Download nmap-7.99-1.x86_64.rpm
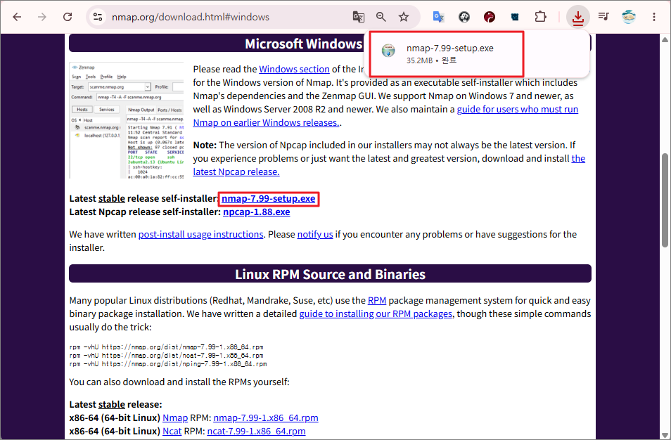The width and height of the screenshot is (671, 440). pos(266,418)
